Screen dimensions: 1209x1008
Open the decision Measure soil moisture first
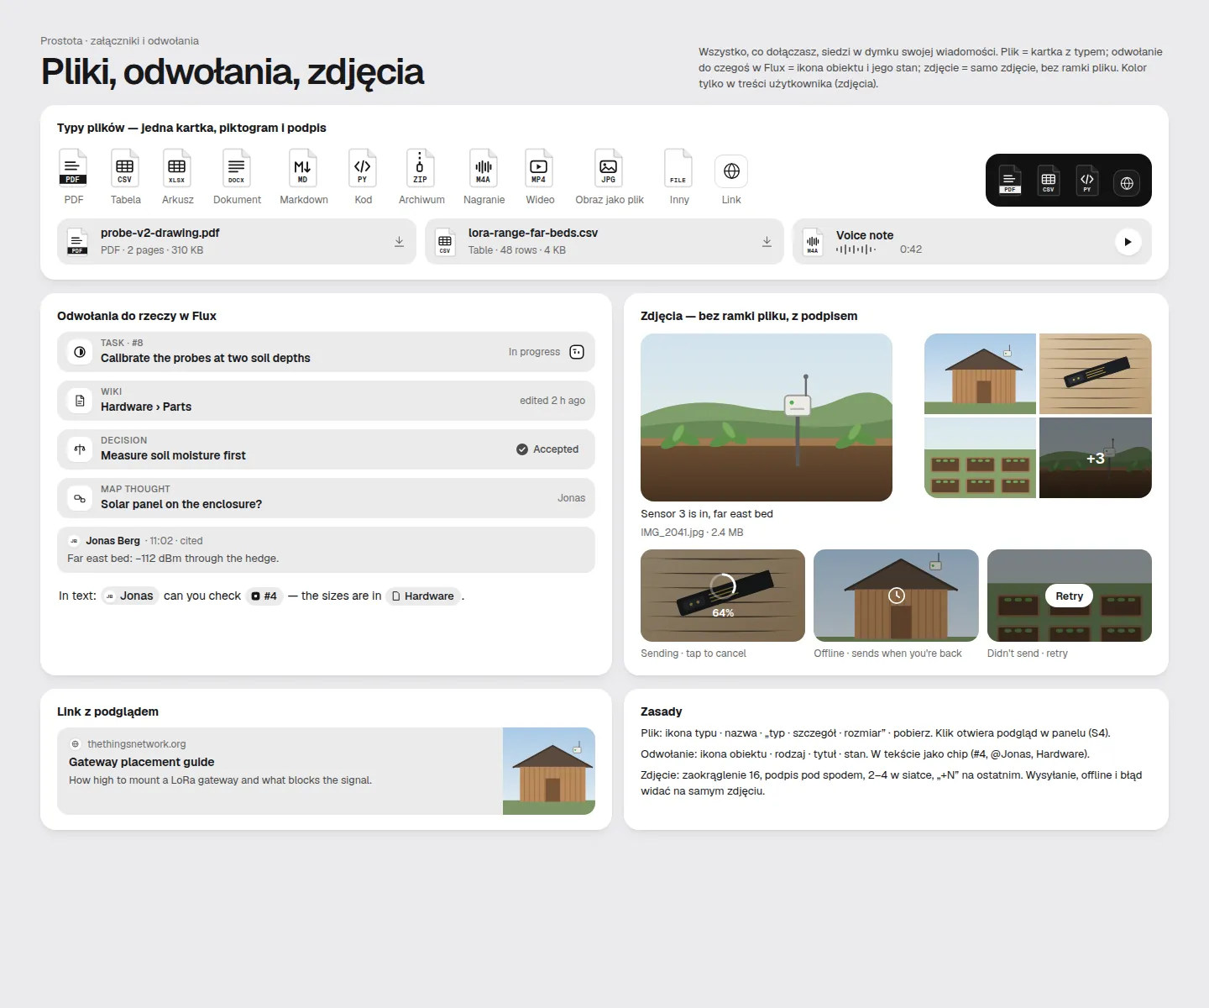click(x=326, y=449)
